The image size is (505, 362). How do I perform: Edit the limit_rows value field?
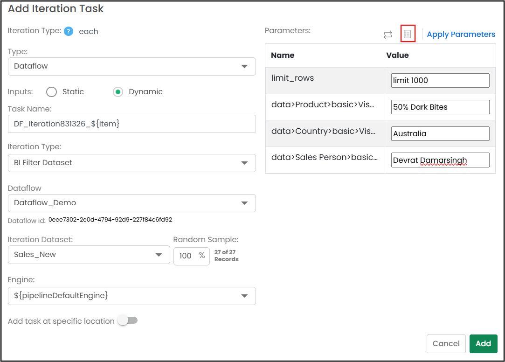tap(440, 80)
